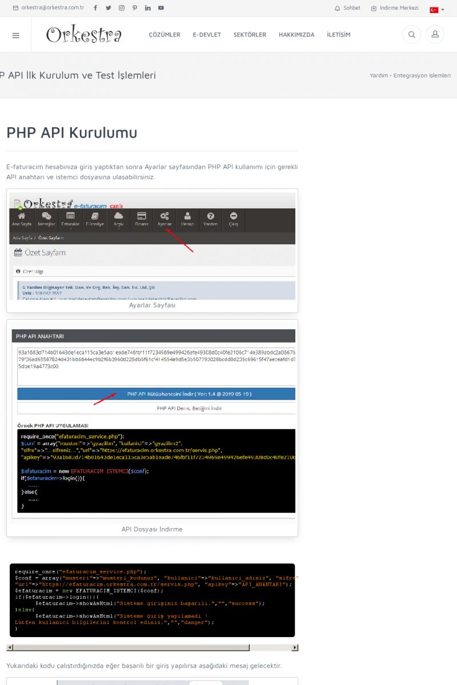
Task: Click the code scrollbar left arrow
Action: pyautogui.click(x=10, y=648)
